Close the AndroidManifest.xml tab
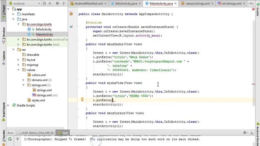 (x=106, y=4)
